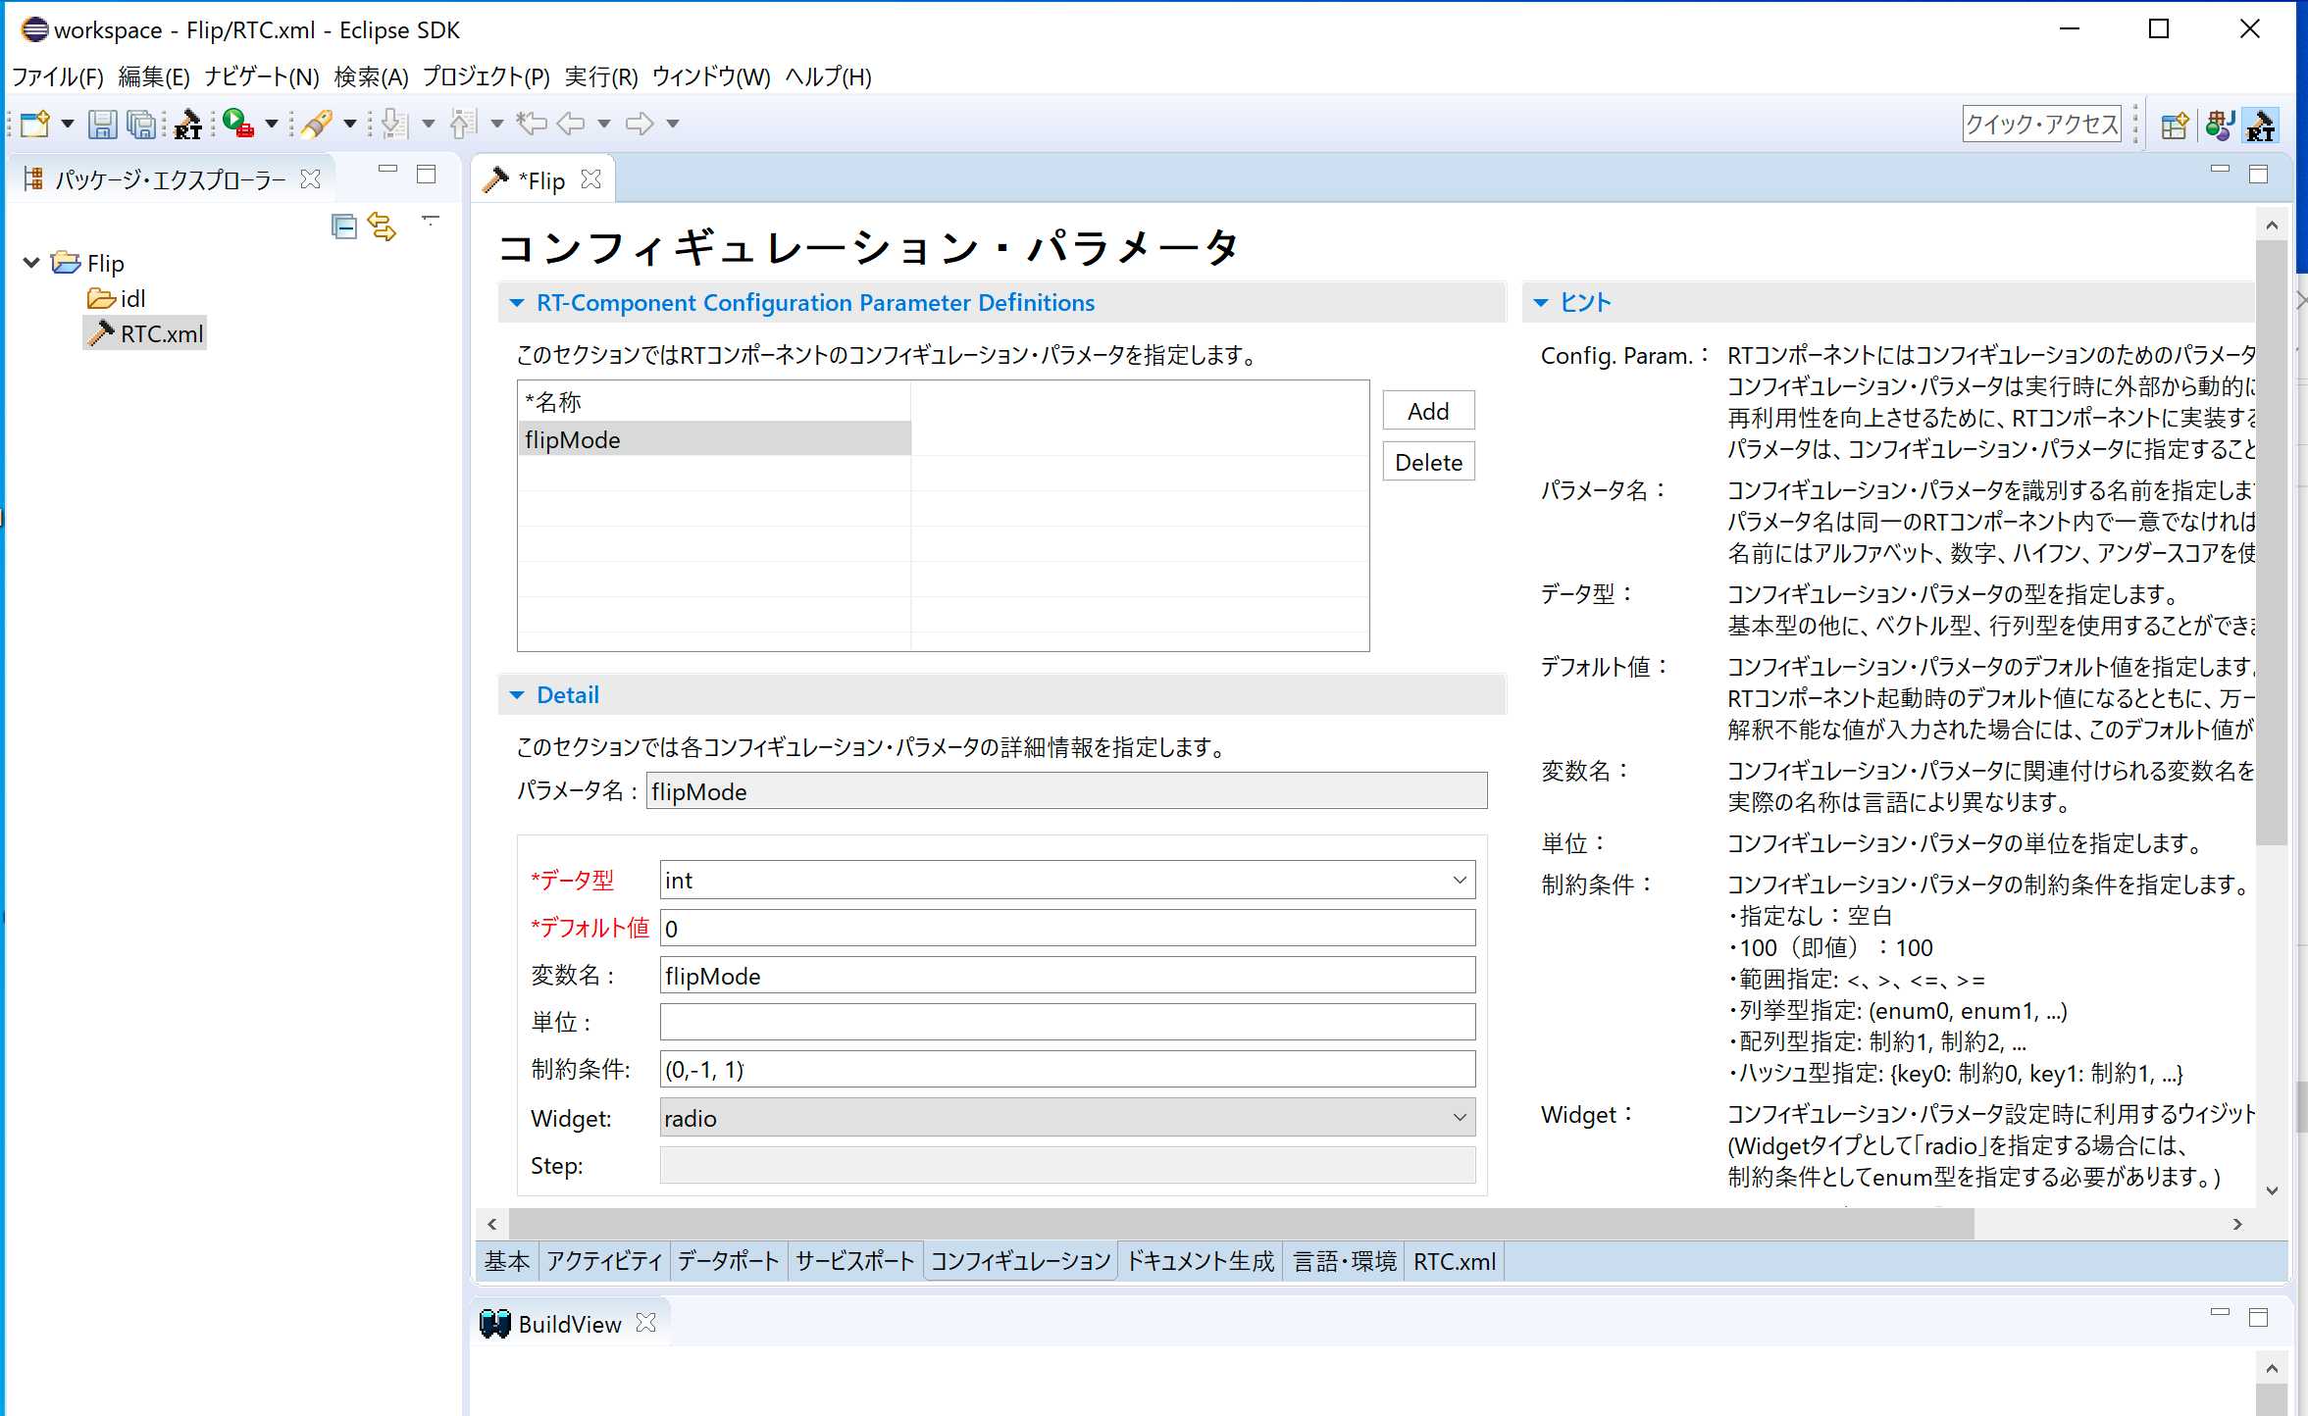Click the Link with Editor arrows icon

(x=382, y=226)
